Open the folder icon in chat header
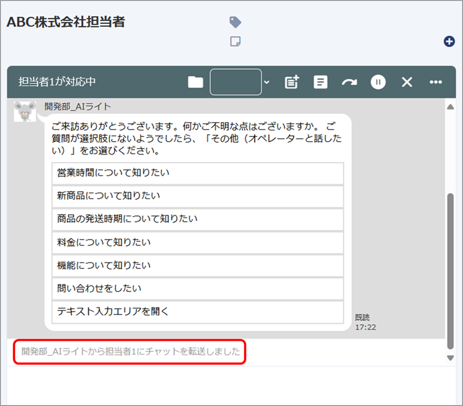This screenshot has width=463, height=406. tap(195, 82)
